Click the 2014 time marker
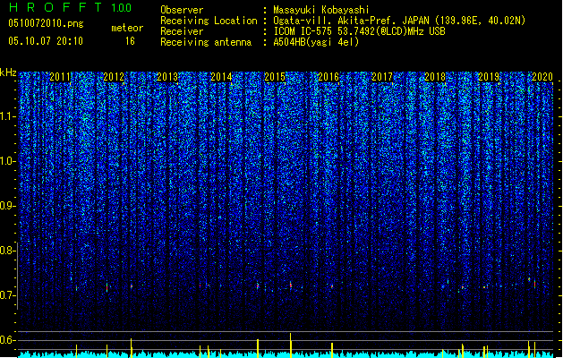This screenshot has width=563, height=358. click(x=221, y=77)
